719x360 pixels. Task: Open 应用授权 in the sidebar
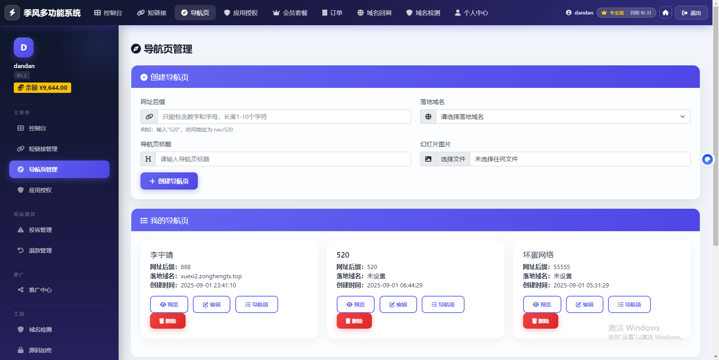tap(59, 190)
